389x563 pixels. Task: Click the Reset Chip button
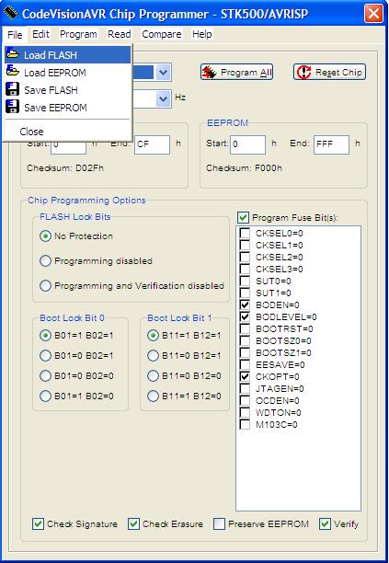tap(329, 72)
